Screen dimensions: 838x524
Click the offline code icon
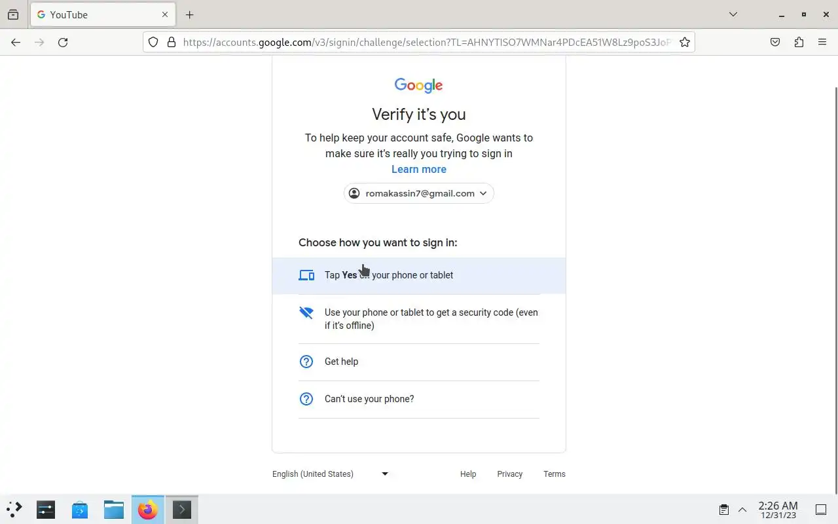[x=306, y=312]
